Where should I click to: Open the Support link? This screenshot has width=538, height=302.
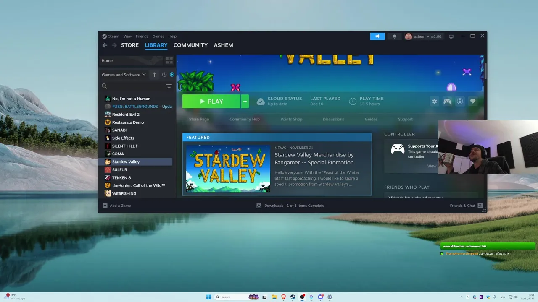[x=406, y=119]
